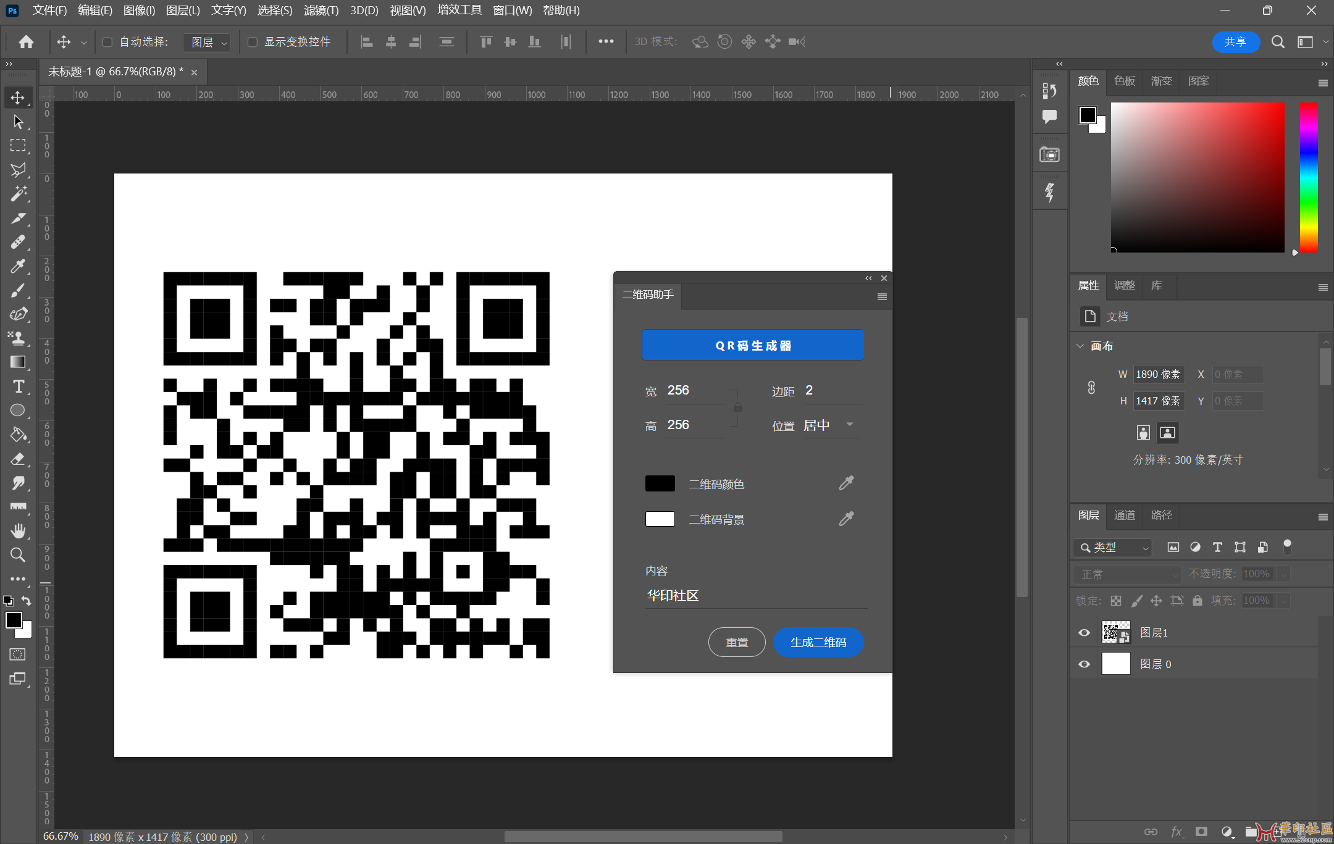Filter layers by pixel image icon
The height and width of the screenshot is (844, 1334).
click(1173, 547)
